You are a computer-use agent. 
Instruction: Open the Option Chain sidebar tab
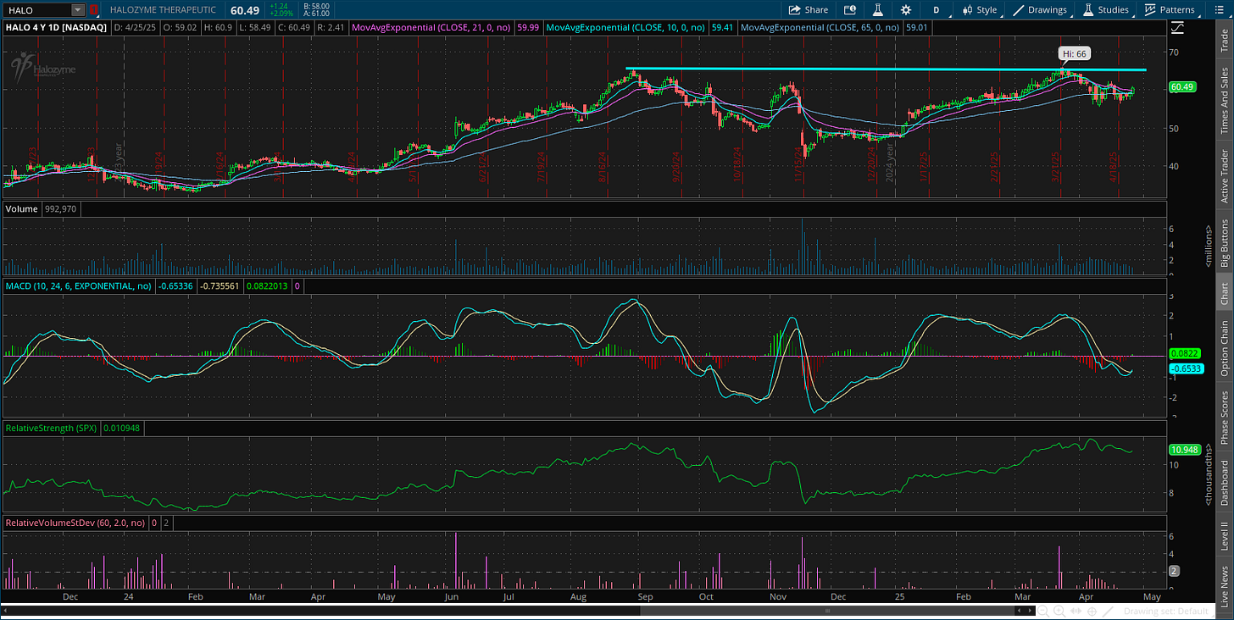point(1224,348)
